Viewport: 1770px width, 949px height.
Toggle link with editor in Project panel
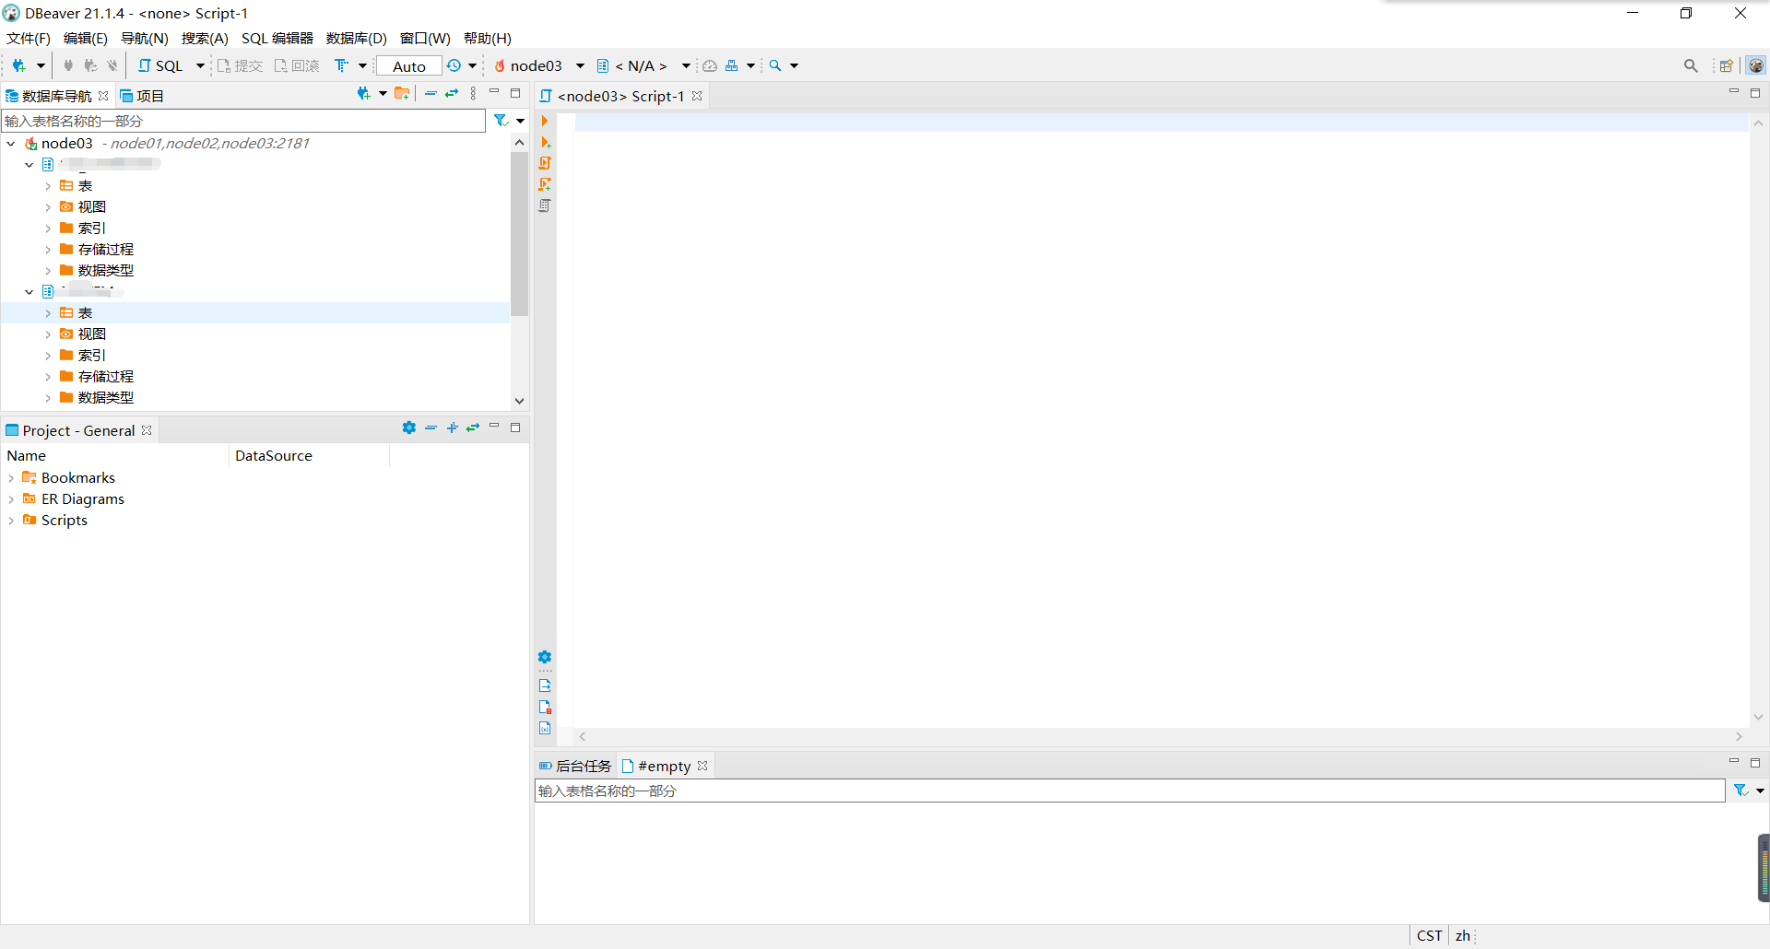[473, 428]
